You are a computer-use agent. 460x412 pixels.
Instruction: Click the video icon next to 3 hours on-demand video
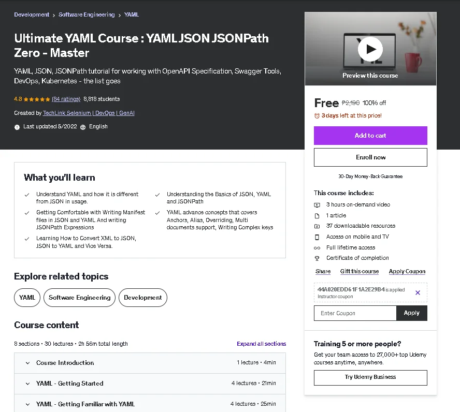pyautogui.click(x=317, y=205)
